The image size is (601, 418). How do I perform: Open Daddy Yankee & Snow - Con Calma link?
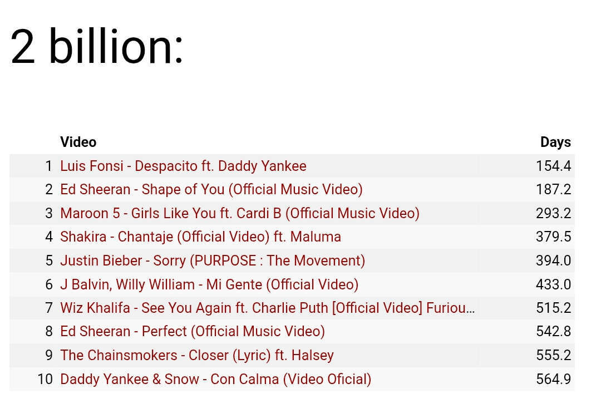point(215,379)
